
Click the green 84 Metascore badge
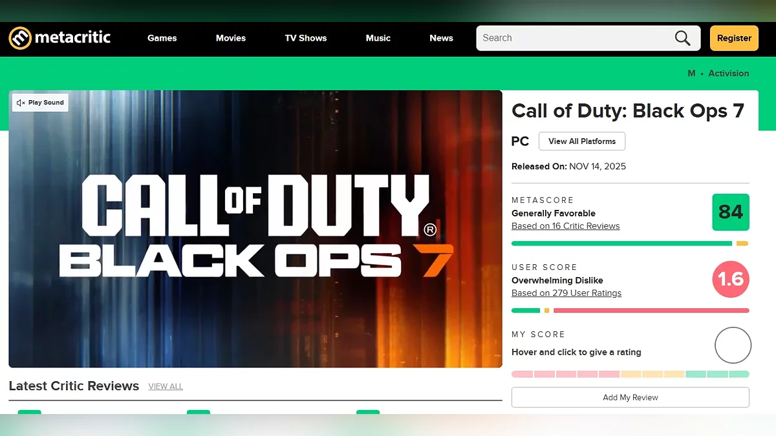tap(730, 212)
